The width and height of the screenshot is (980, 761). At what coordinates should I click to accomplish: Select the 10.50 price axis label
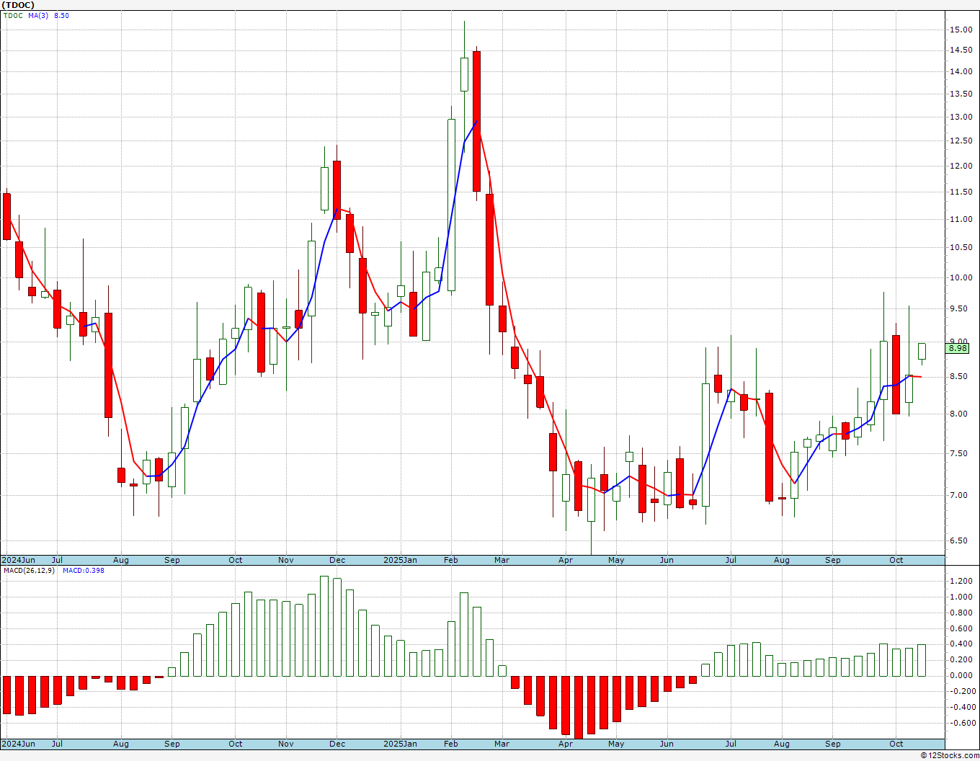pos(961,247)
